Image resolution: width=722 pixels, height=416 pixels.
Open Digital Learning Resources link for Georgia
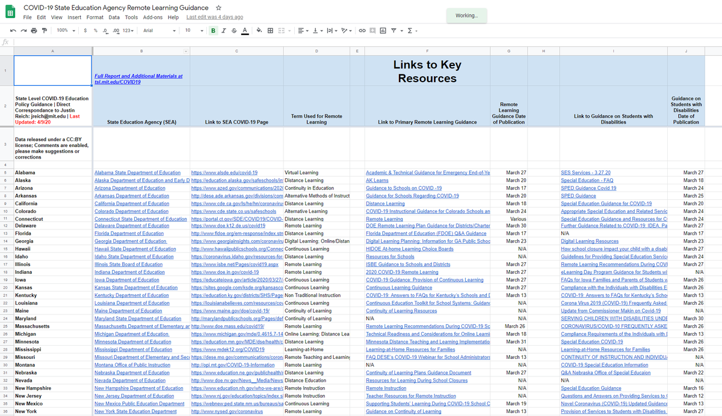click(x=590, y=241)
